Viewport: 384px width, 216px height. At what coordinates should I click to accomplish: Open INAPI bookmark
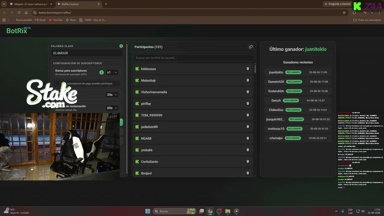coord(92,20)
